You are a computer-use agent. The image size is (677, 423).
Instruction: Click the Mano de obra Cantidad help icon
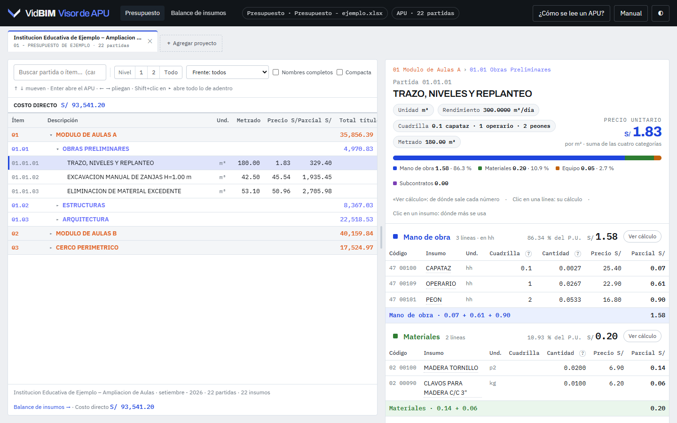(578, 254)
